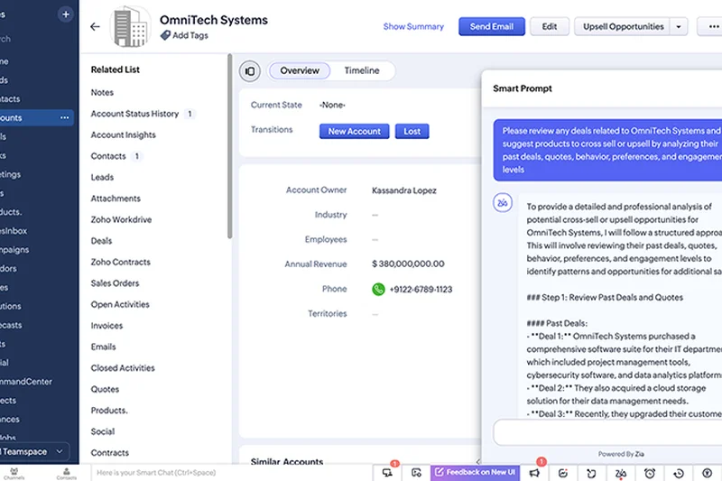Open Emails in Related List

(x=103, y=347)
